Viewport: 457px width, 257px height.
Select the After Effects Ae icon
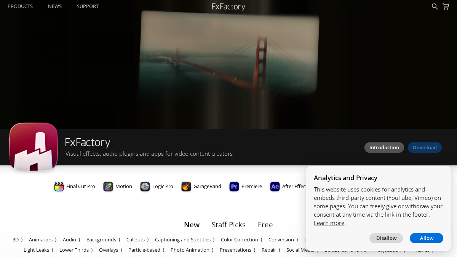(275, 187)
